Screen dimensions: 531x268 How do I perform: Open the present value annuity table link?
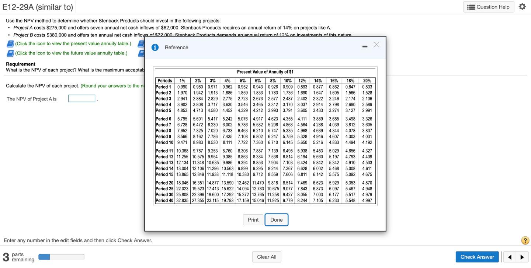(73, 43)
